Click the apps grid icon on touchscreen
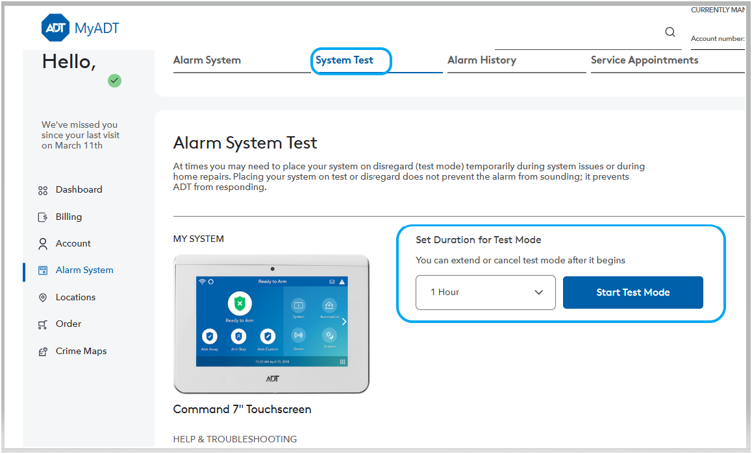Screen dimensions: 752x454 pos(342,361)
